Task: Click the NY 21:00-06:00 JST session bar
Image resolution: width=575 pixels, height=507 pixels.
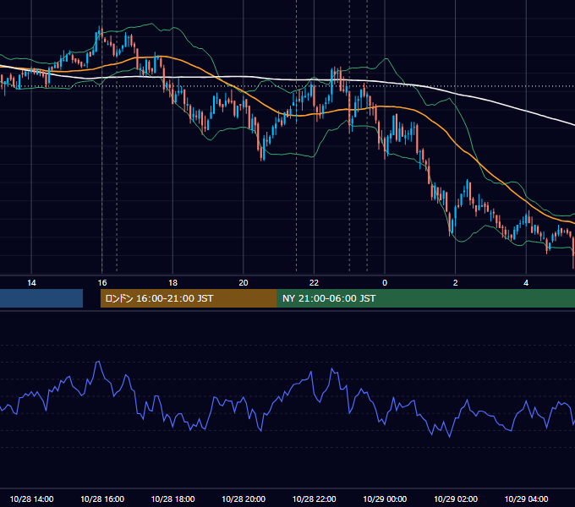Action: point(425,298)
